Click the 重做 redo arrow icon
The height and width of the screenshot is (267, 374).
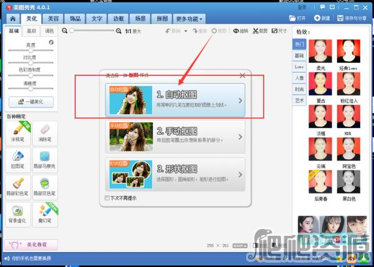point(195,31)
